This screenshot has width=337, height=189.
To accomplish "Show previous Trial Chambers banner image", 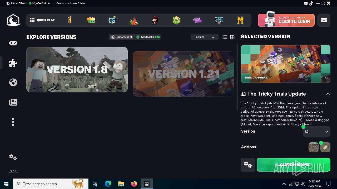I will point(322,77).
